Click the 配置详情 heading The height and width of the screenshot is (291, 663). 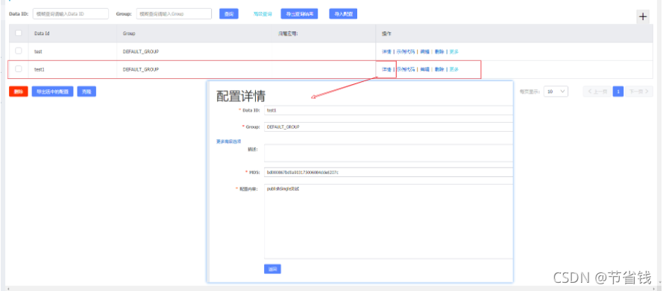(241, 96)
